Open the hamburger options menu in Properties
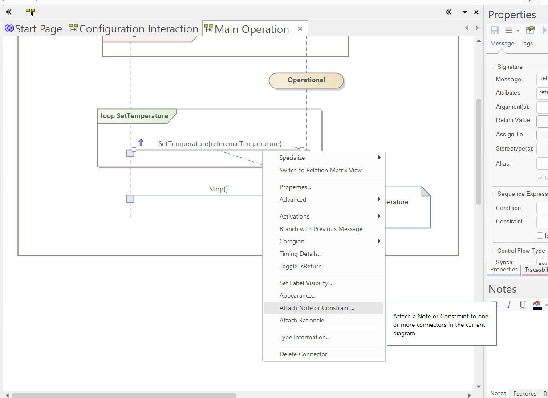This screenshot has width=548, height=398. pyautogui.click(x=509, y=30)
